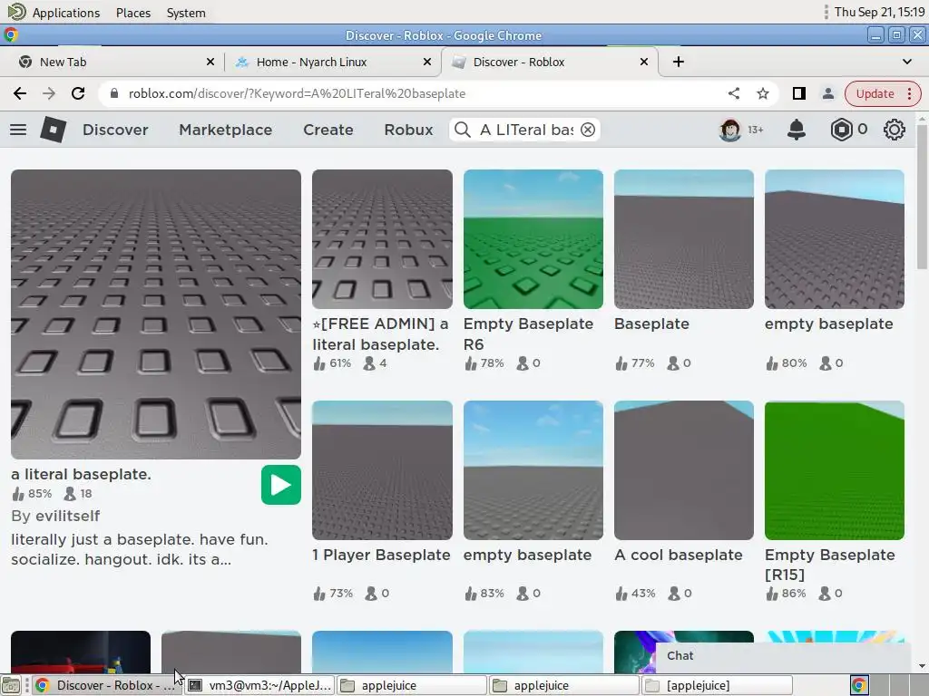
Task: Click the a literal baseplate. title link
Action: [x=81, y=474]
